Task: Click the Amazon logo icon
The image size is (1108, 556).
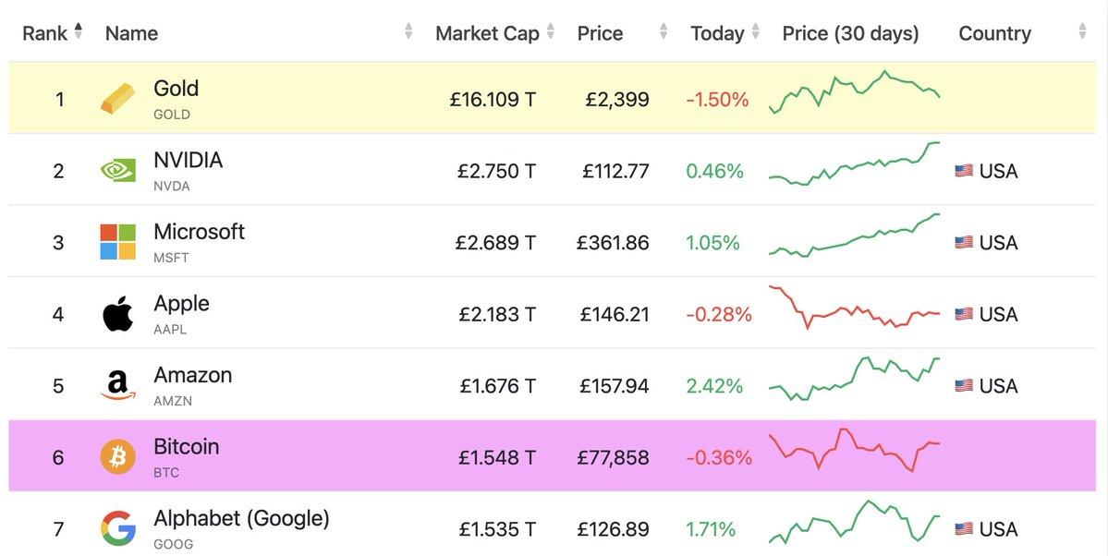Action: (x=117, y=385)
